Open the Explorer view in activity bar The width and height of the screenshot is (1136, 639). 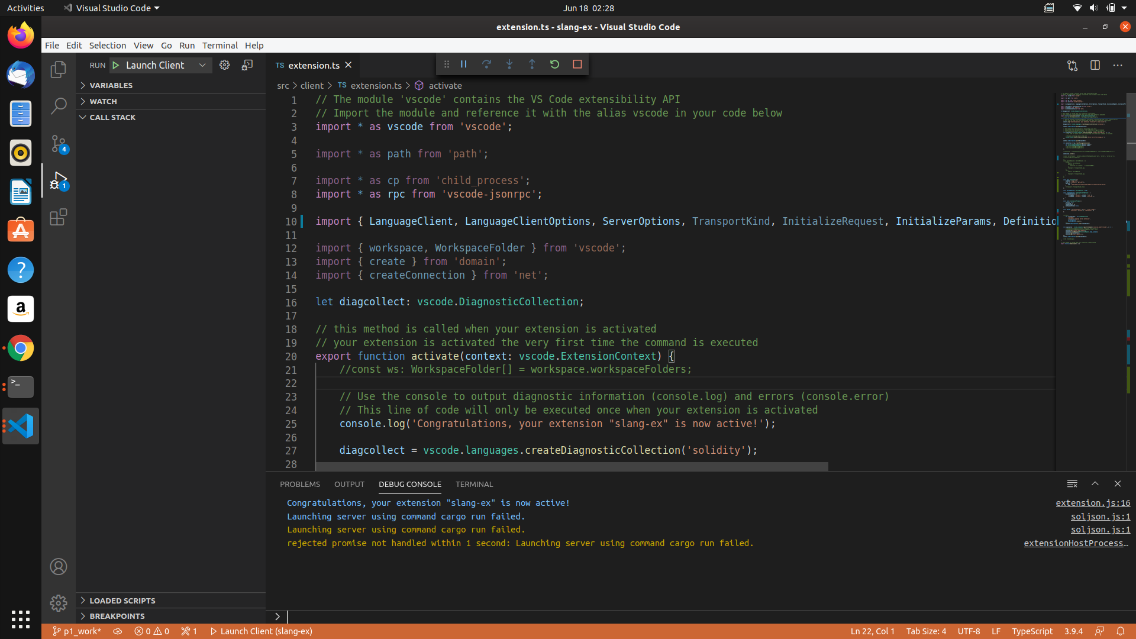click(x=58, y=70)
